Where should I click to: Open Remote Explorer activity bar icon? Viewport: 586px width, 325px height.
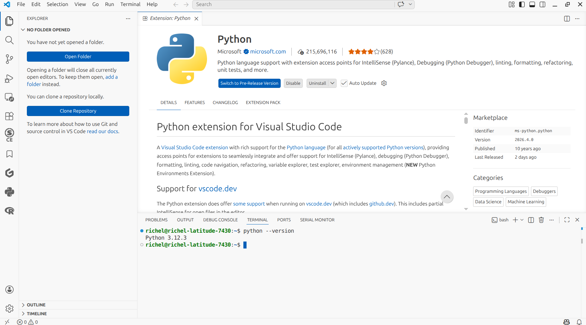9,97
